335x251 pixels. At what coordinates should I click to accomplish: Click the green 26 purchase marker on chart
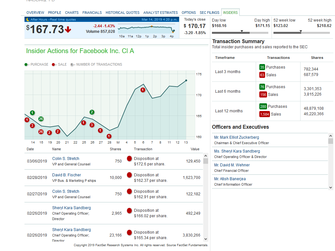(x=41, y=119)
